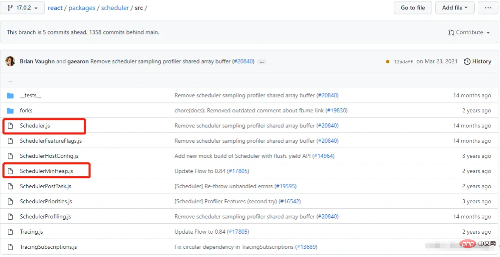Go to scheduler in the breadcrumb path
This screenshot has height=257, width=500.
pyautogui.click(x=115, y=8)
